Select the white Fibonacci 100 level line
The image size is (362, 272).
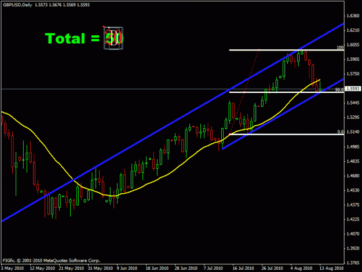pyautogui.click(x=286, y=50)
